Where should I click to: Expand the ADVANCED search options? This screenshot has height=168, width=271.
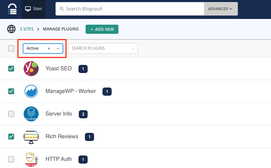tap(221, 9)
